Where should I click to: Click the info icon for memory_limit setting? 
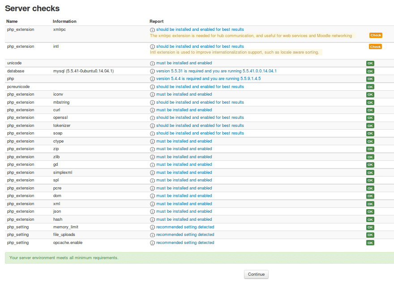152,227
